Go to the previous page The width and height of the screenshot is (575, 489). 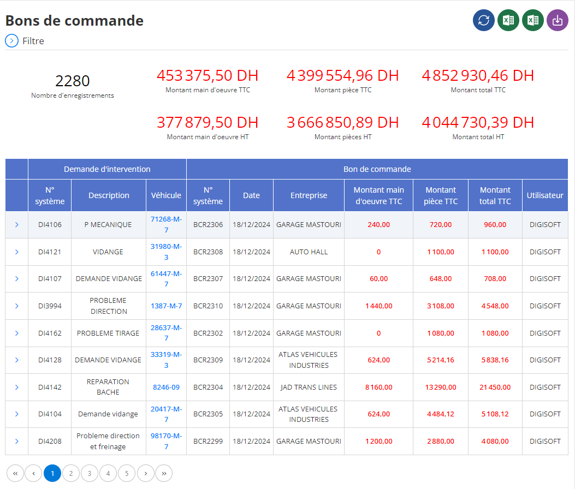(33, 473)
